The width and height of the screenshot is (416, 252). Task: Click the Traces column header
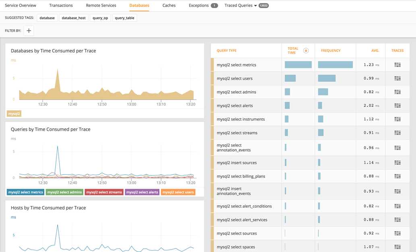[397, 51]
